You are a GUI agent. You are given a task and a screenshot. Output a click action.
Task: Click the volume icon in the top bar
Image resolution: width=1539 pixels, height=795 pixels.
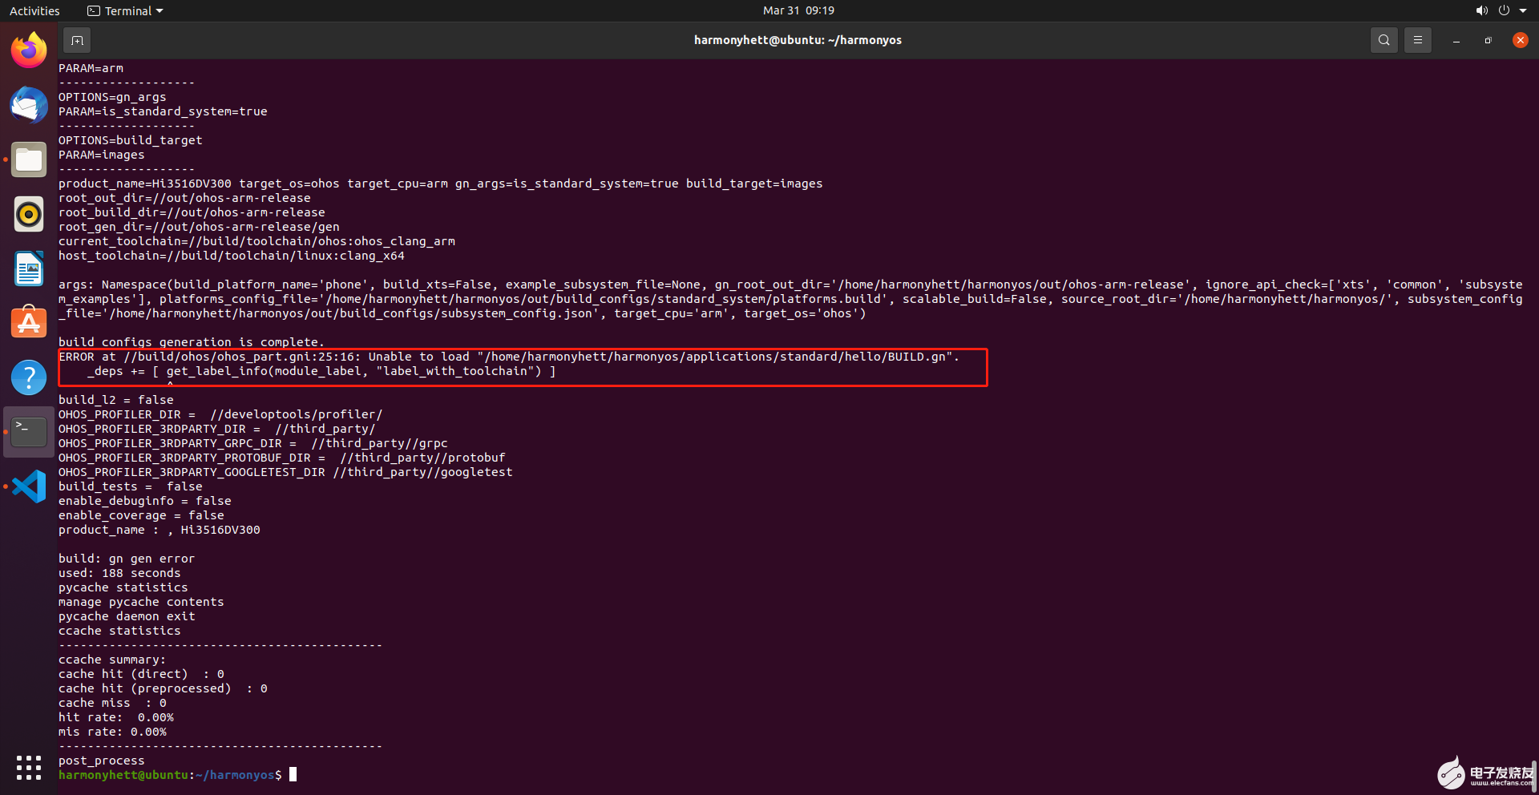tap(1481, 10)
